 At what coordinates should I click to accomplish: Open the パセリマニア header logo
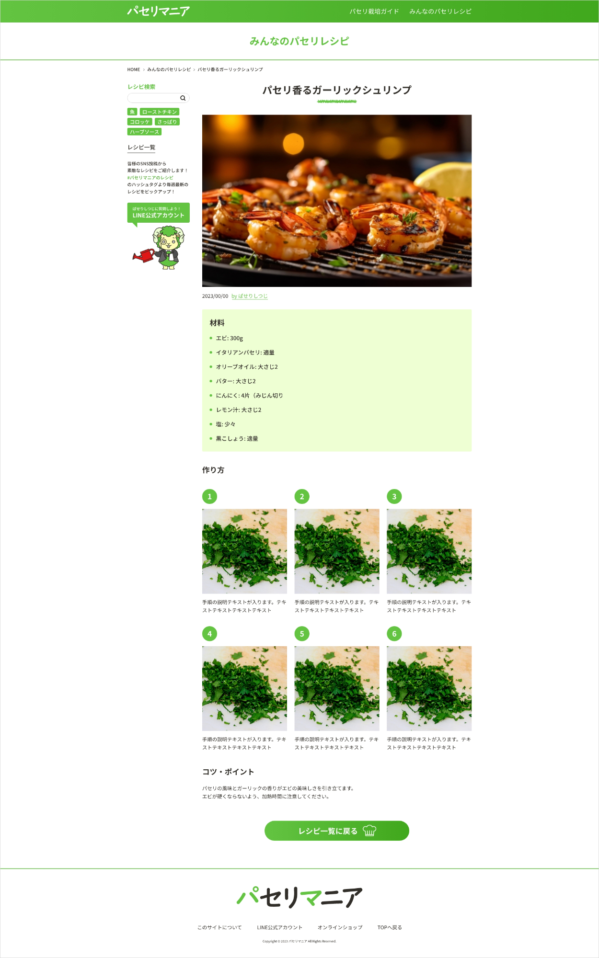point(158,11)
